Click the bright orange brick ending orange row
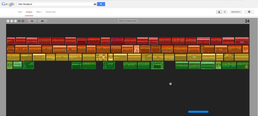The width and height of the screenshot is (258, 116). (246, 49)
